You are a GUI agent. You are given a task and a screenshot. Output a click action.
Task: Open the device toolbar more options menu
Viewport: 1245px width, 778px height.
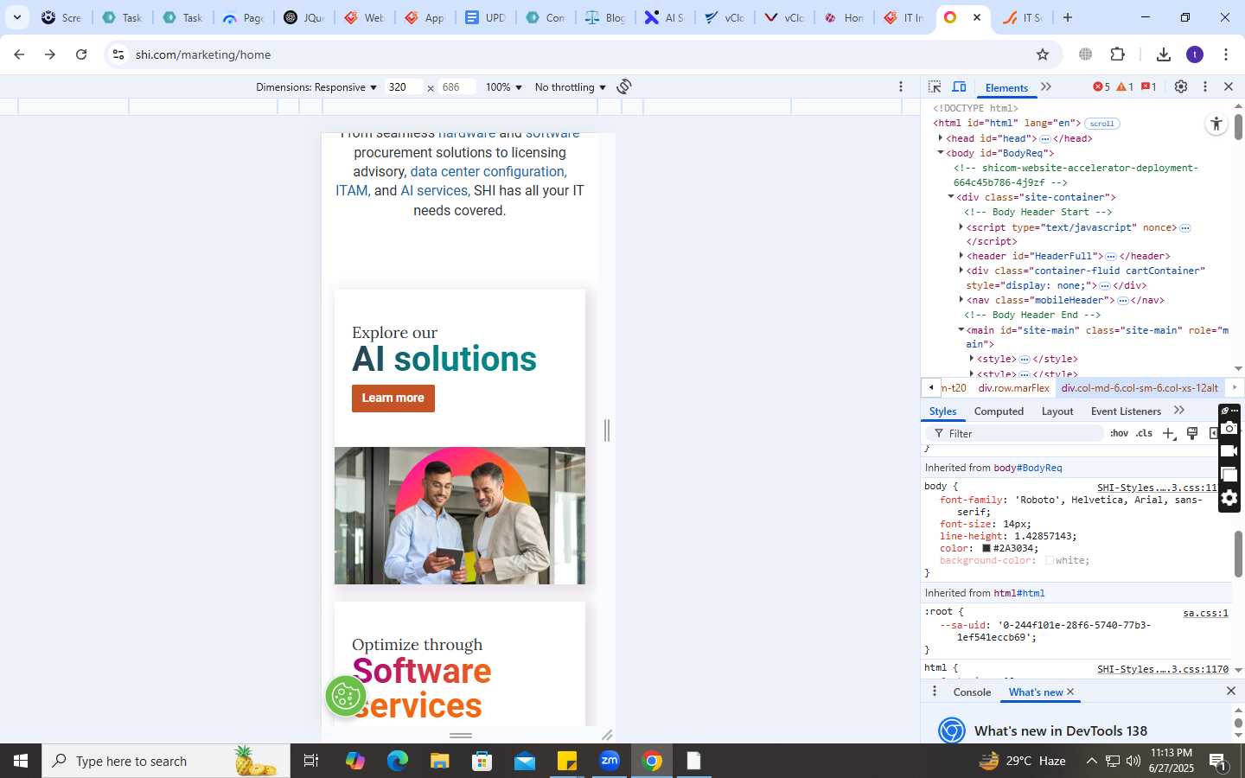[901, 86]
